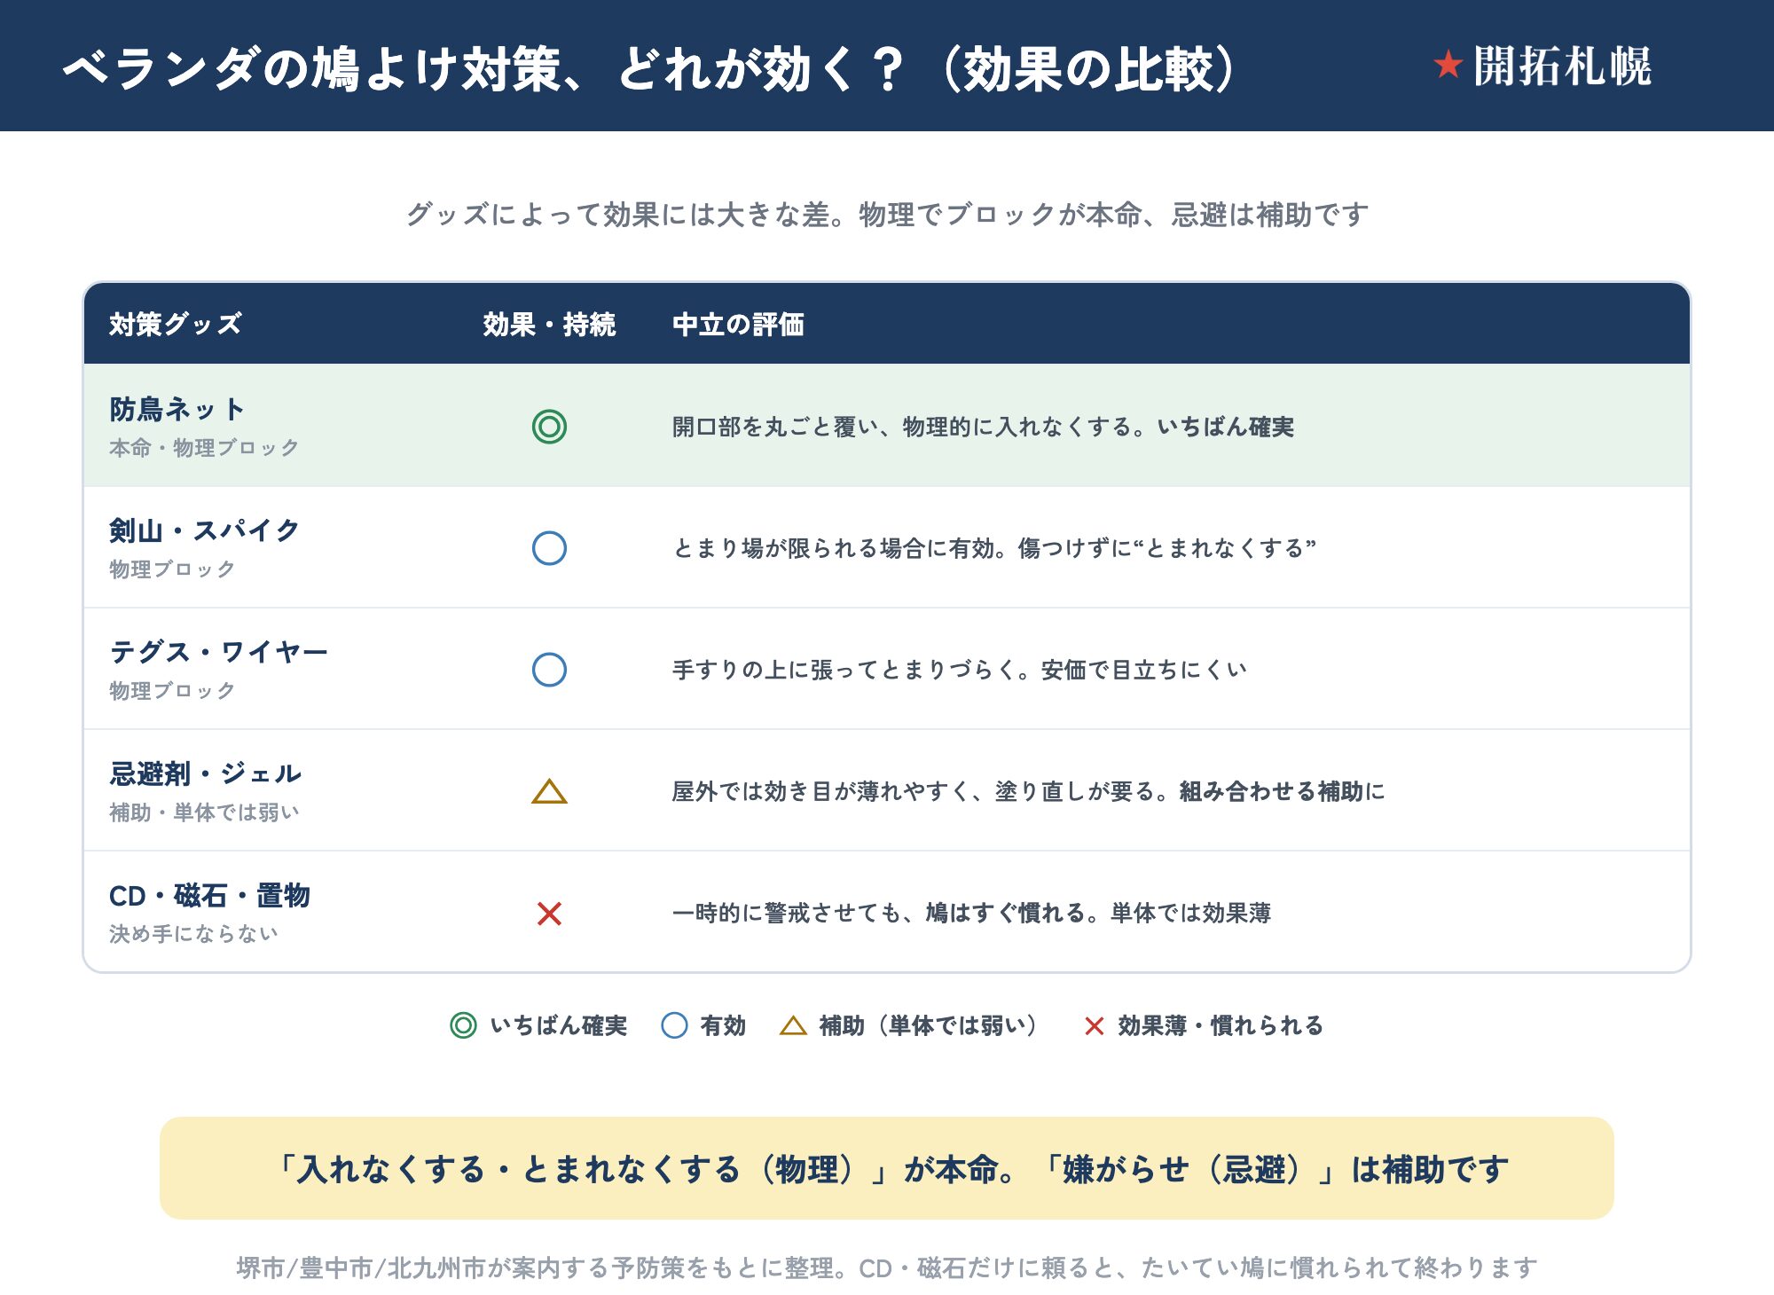This screenshot has height=1295, width=1774.
Task: Click the legend label いちばん確実
Action: pyautogui.click(x=558, y=1025)
